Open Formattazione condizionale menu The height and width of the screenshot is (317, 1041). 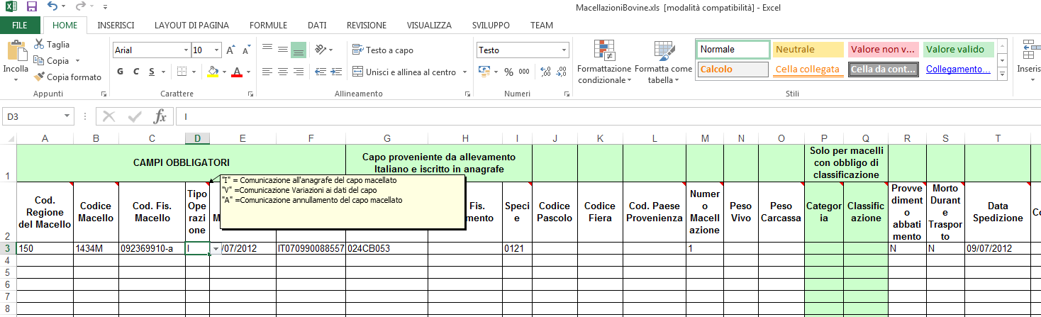(603, 62)
